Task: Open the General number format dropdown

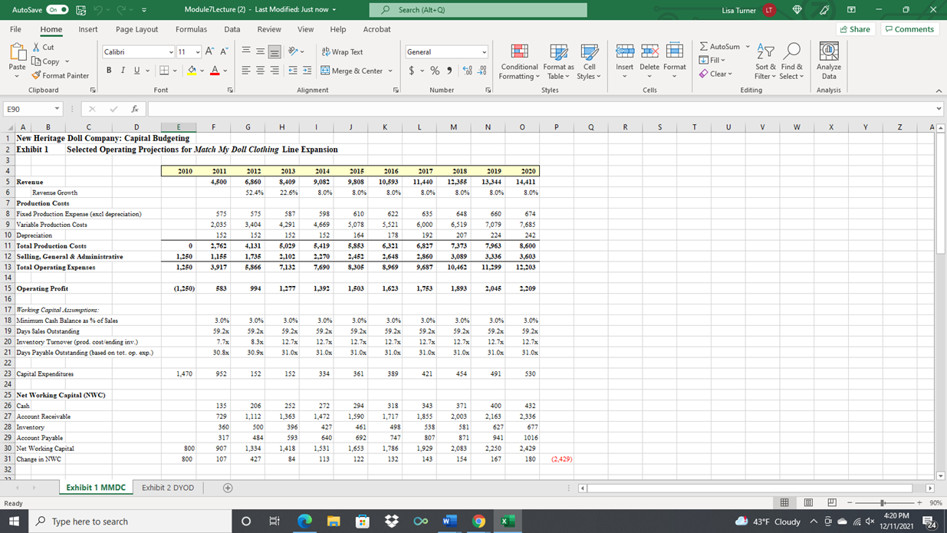Action: coord(484,52)
